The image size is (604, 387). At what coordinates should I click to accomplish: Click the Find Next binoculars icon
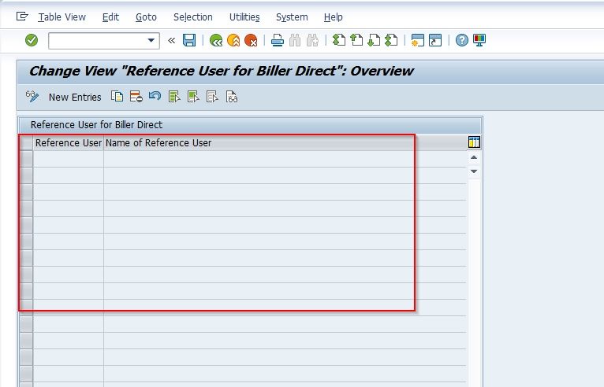click(312, 40)
